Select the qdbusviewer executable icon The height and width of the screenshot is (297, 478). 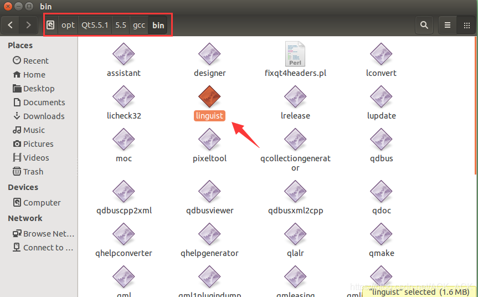[x=209, y=192]
